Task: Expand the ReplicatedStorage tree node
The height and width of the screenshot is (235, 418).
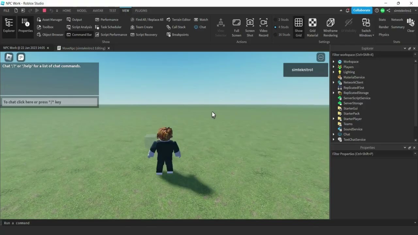Action: pos(333,93)
